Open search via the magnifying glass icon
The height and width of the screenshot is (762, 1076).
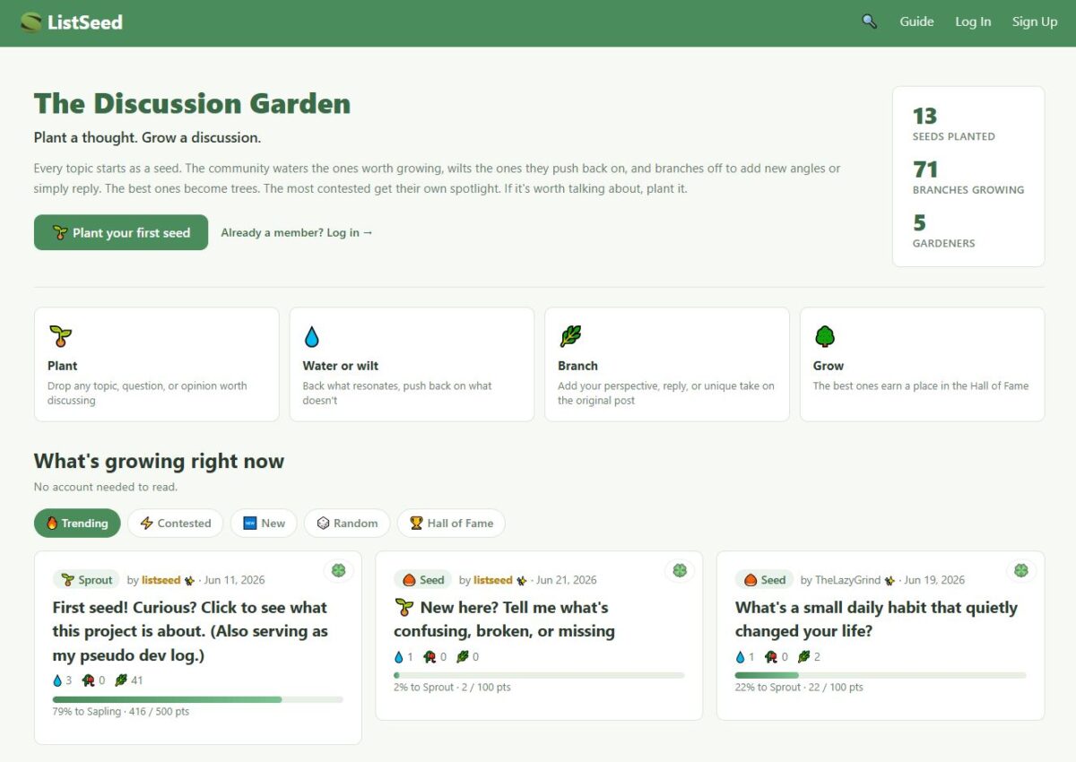coord(869,22)
